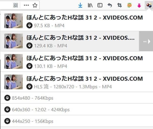Click the '854x480 - 764Kbps' text

pos(33,98)
